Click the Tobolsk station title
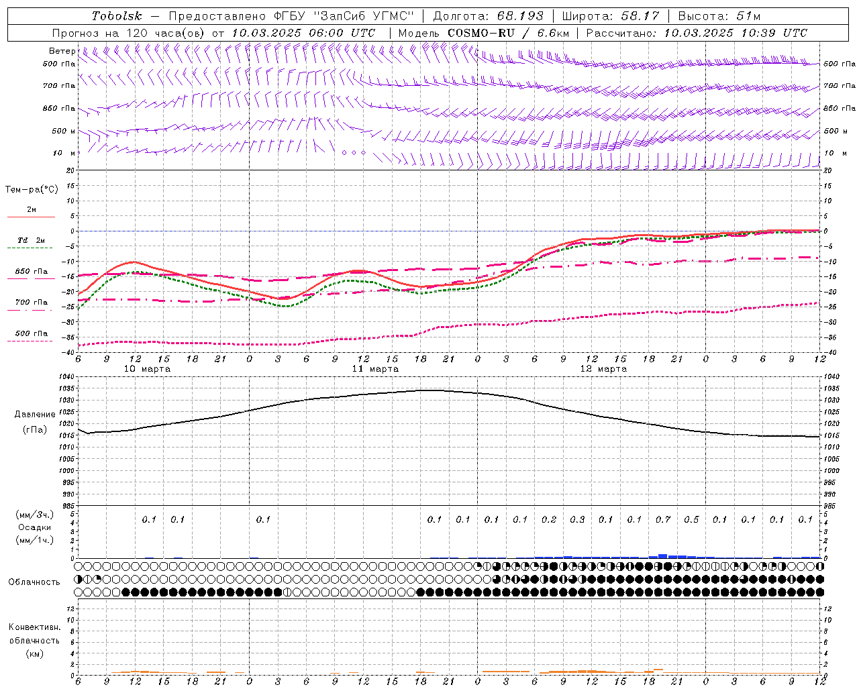 [117, 16]
